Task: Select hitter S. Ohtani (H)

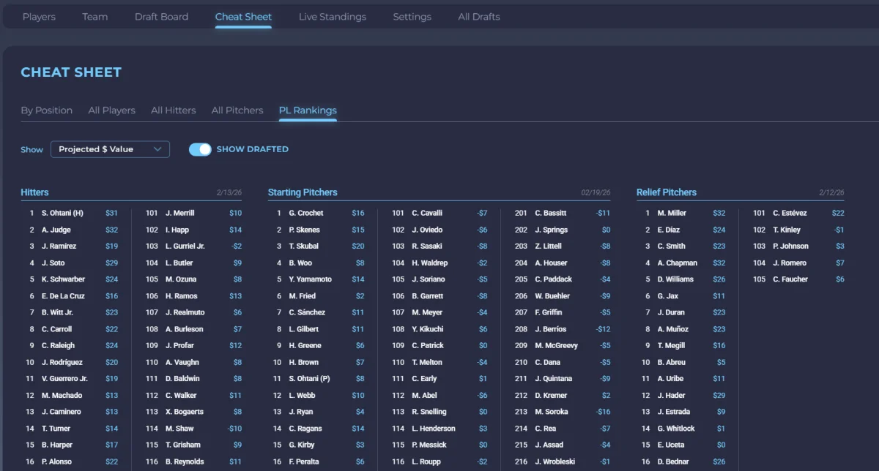Action: 62,213
